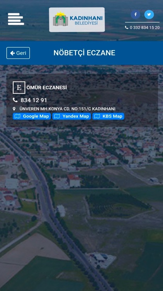The width and height of the screenshot is (163, 291).
Task: Click the pharmacy E emblem icon
Action: (19, 88)
